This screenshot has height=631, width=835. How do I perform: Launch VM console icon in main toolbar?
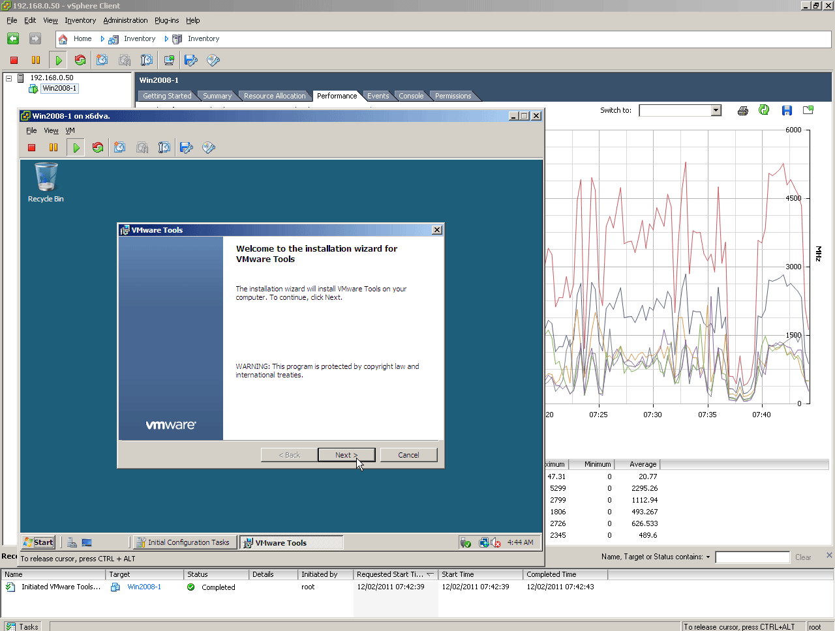(x=169, y=60)
